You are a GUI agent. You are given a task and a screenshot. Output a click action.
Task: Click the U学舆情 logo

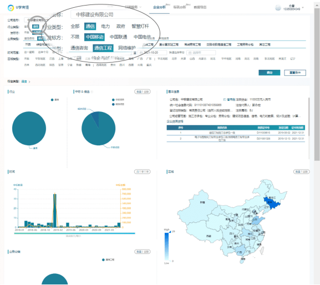18,8
